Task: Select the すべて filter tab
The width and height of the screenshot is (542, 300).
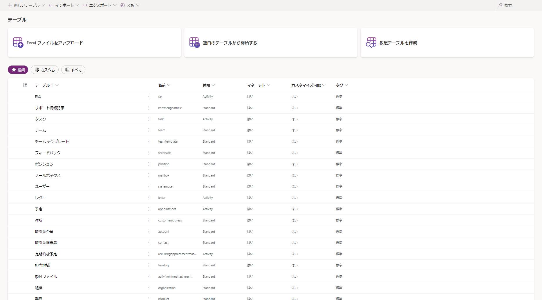Action: pos(73,70)
